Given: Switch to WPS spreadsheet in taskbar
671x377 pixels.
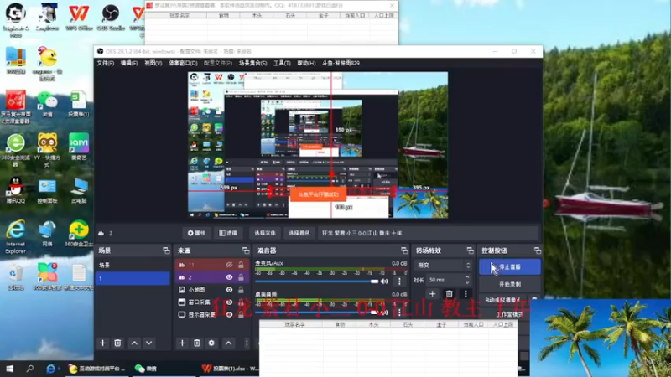Looking at the screenshot, I should coord(230,369).
